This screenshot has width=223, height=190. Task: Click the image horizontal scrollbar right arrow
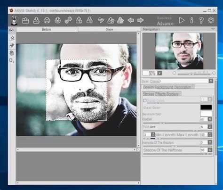135,149
